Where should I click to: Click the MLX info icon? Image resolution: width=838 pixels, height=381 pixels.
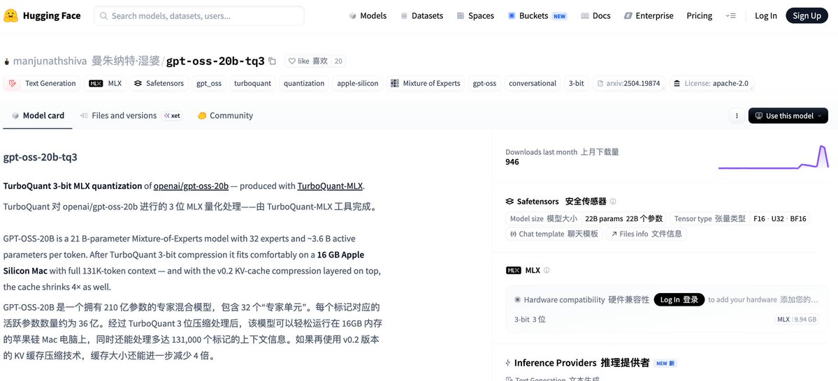tap(546, 271)
